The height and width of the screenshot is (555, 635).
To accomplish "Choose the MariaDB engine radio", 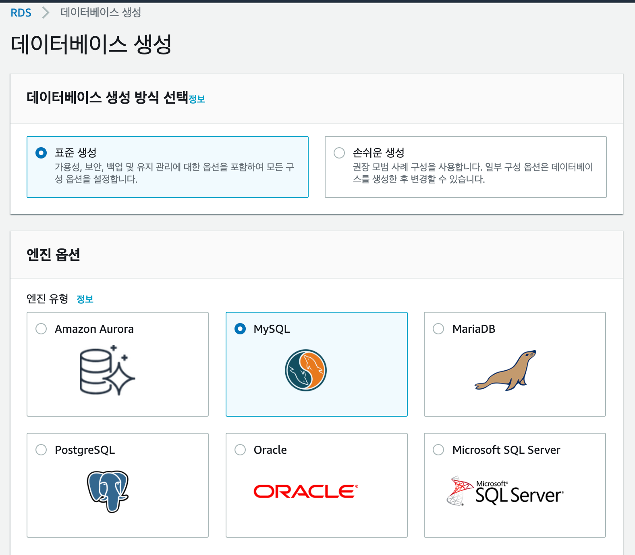I will 438,329.
